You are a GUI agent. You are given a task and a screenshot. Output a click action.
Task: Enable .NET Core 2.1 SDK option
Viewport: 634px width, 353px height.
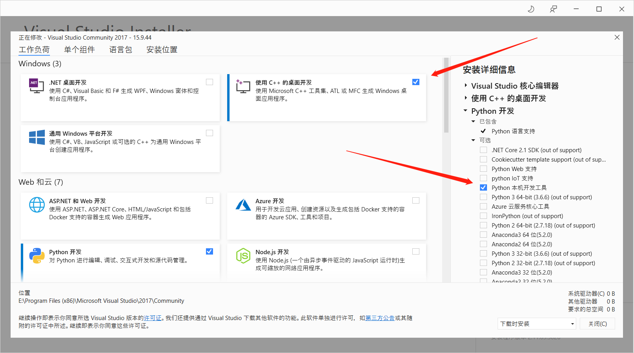click(x=483, y=150)
